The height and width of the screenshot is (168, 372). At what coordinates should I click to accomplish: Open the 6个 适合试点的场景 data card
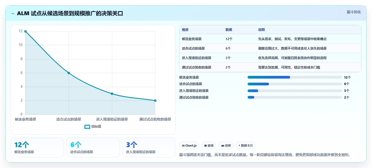(x=93, y=147)
